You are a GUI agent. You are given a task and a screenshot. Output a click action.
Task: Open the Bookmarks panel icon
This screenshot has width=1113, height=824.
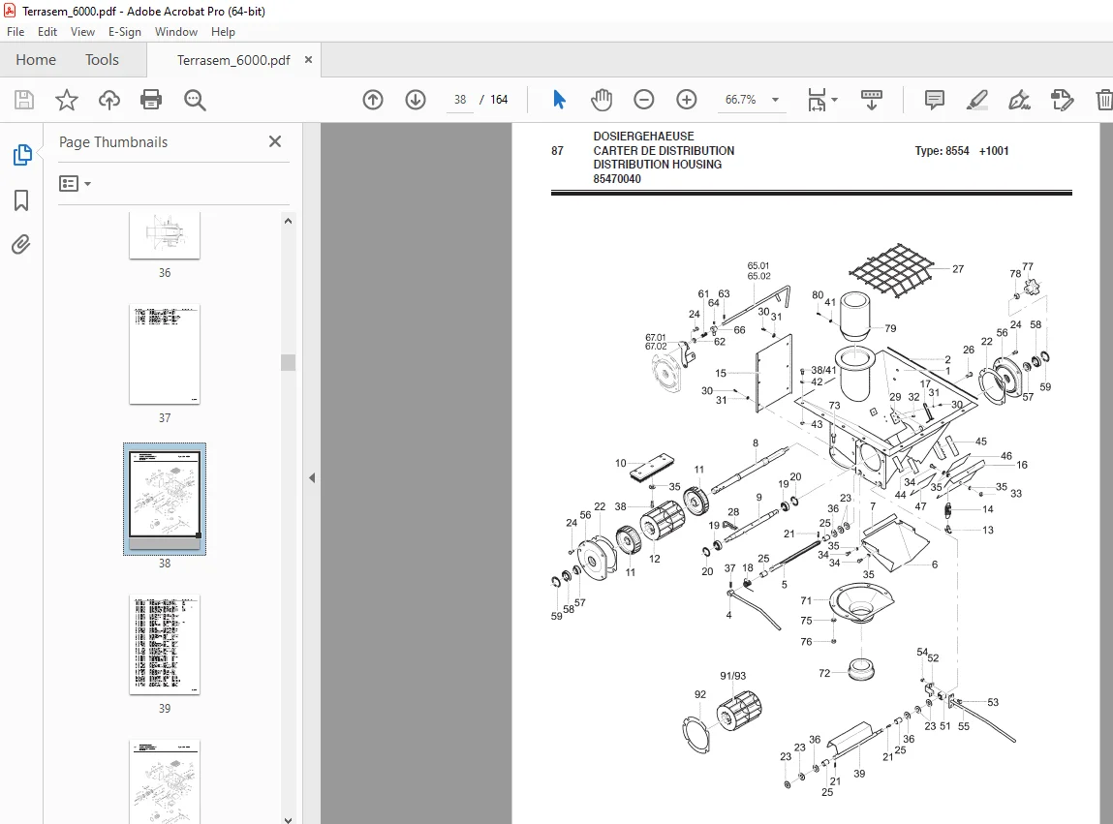coord(21,200)
